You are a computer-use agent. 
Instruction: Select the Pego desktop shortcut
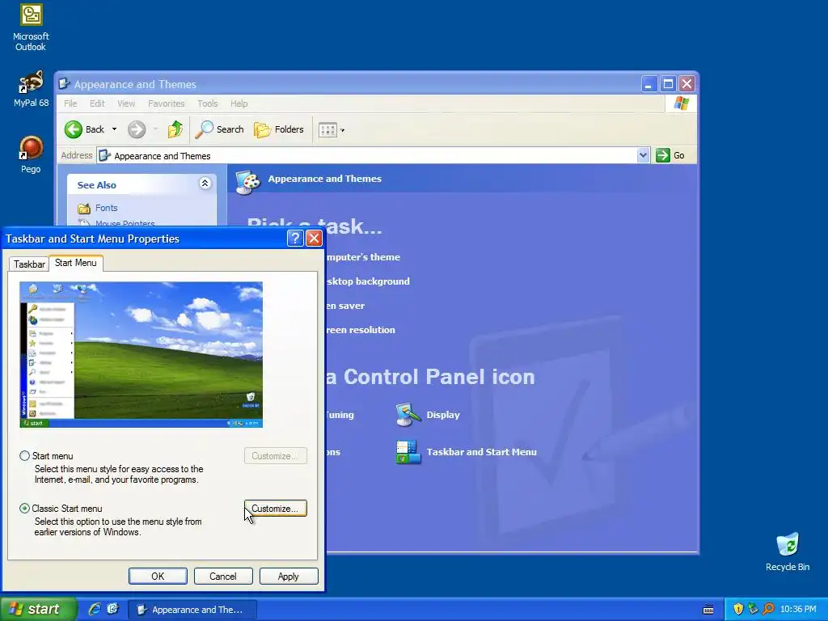coord(31,154)
